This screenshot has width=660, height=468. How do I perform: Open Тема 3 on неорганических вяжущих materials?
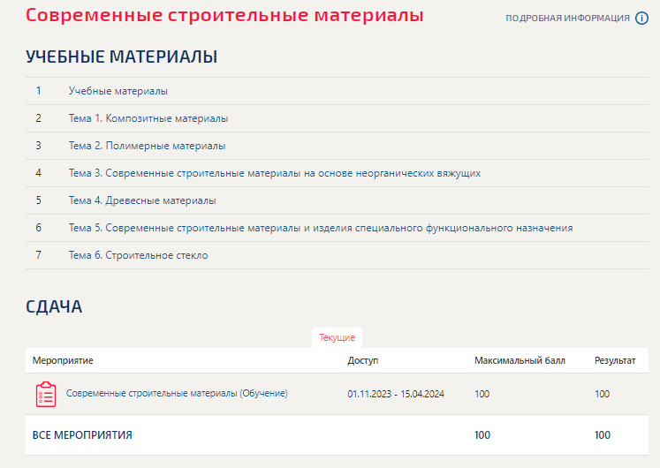click(274, 173)
